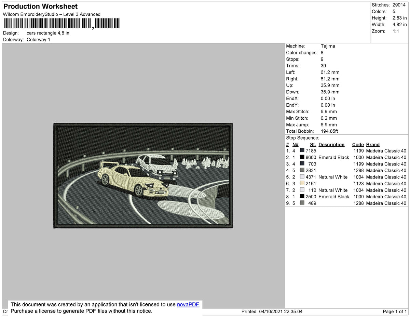Click the barcode above the design name
This screenshot has width=410, height=317.
tap(61, 23)
